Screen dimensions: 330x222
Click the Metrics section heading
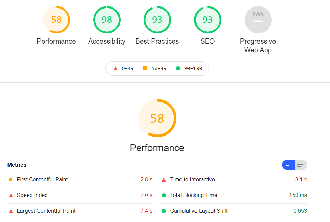(17, 165)
